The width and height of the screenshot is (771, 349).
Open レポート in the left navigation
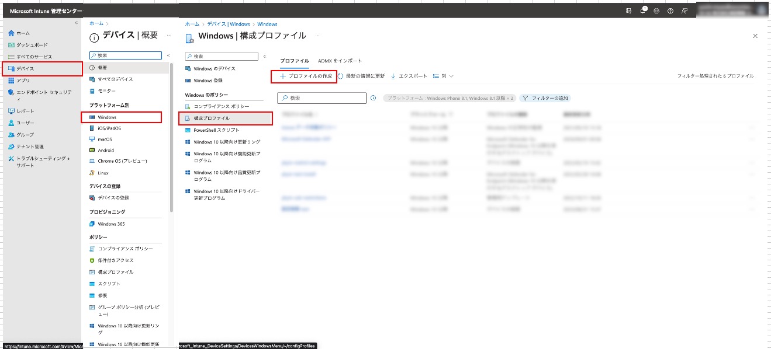[x=21, y=111]
